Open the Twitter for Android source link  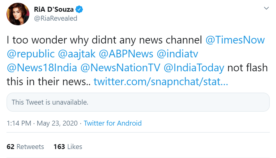click(113, 123)
